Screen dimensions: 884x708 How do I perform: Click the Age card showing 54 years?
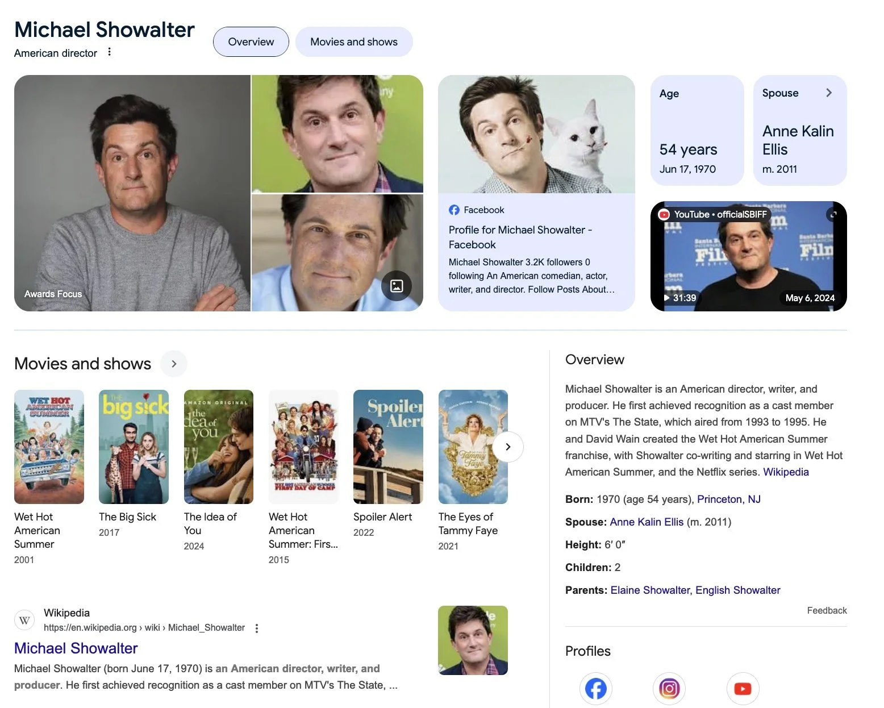pyautogui.click(x=697, y=130)
